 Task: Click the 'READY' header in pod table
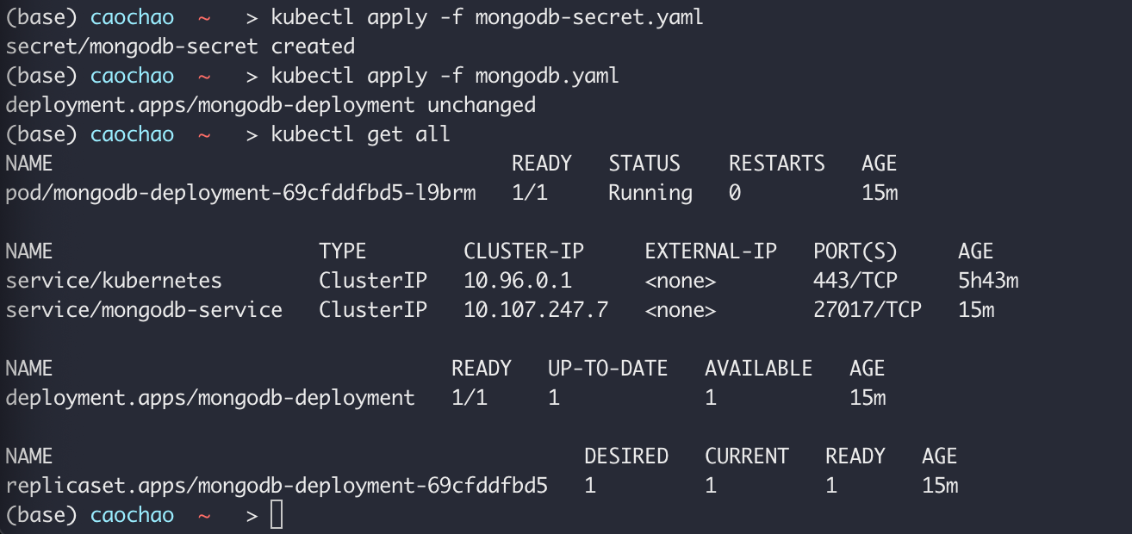coord(542,164)
